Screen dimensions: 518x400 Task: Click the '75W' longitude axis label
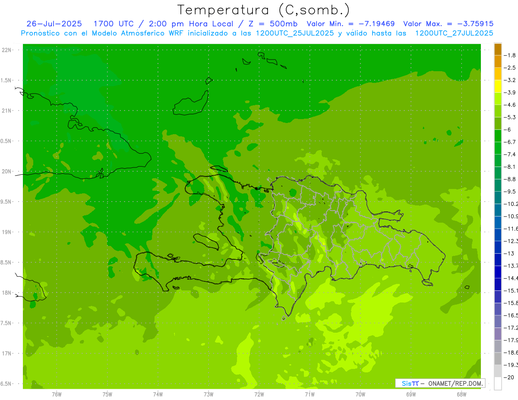(107, 394)
